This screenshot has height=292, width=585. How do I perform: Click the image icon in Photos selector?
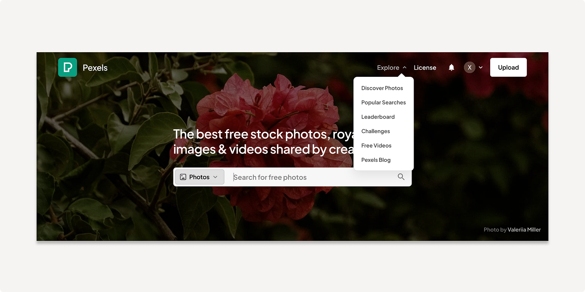point(183,177)
